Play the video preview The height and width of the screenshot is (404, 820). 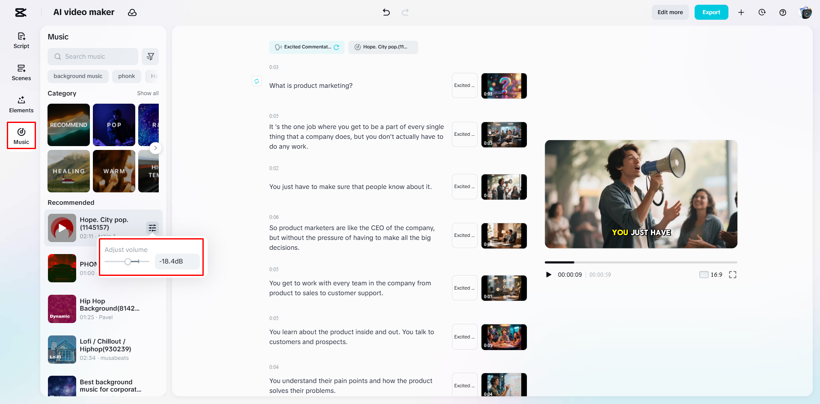pos(549,275)
